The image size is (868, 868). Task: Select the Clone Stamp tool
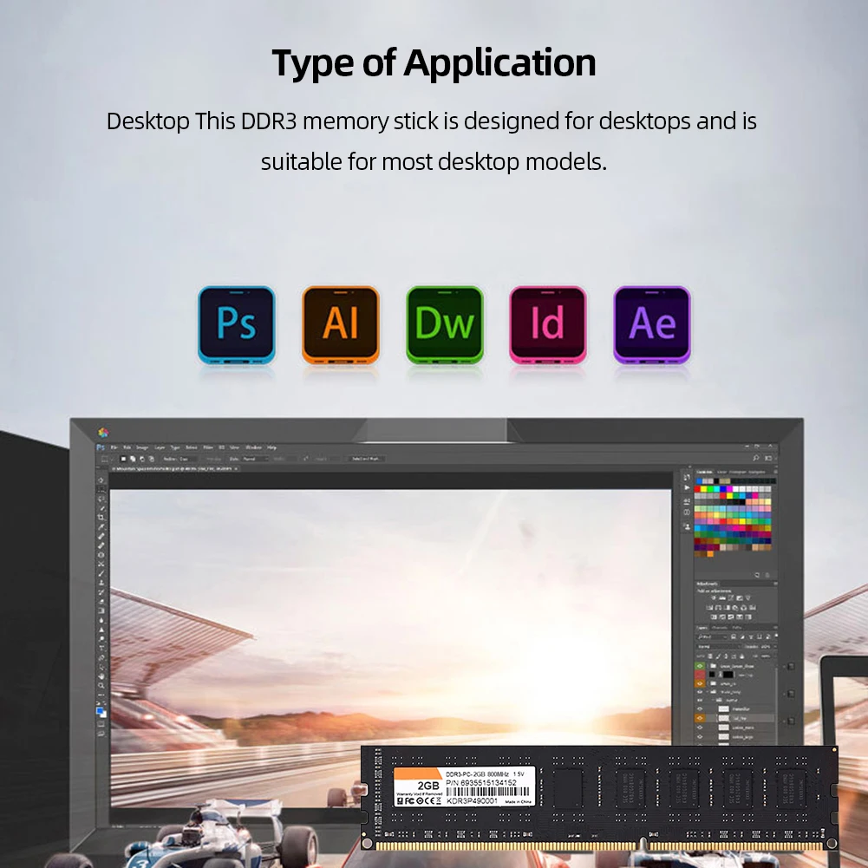pyautogui.click(x=101, y=582)
